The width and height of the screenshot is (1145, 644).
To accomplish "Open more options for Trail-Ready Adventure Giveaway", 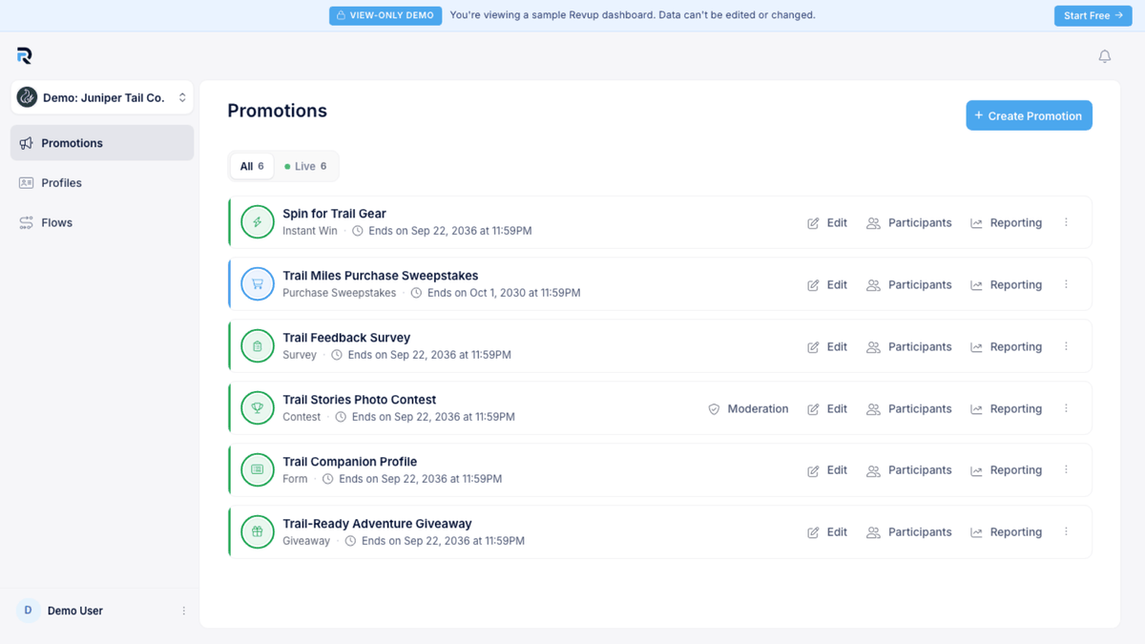I will point(1067,531).
